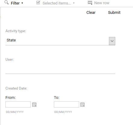Screen dimensions: 133x125
Task: Focus the User text field
Action: coord(60,70)
